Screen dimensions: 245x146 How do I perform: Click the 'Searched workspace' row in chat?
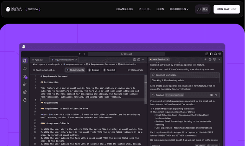pyautogui.click(x=185, y=75)
